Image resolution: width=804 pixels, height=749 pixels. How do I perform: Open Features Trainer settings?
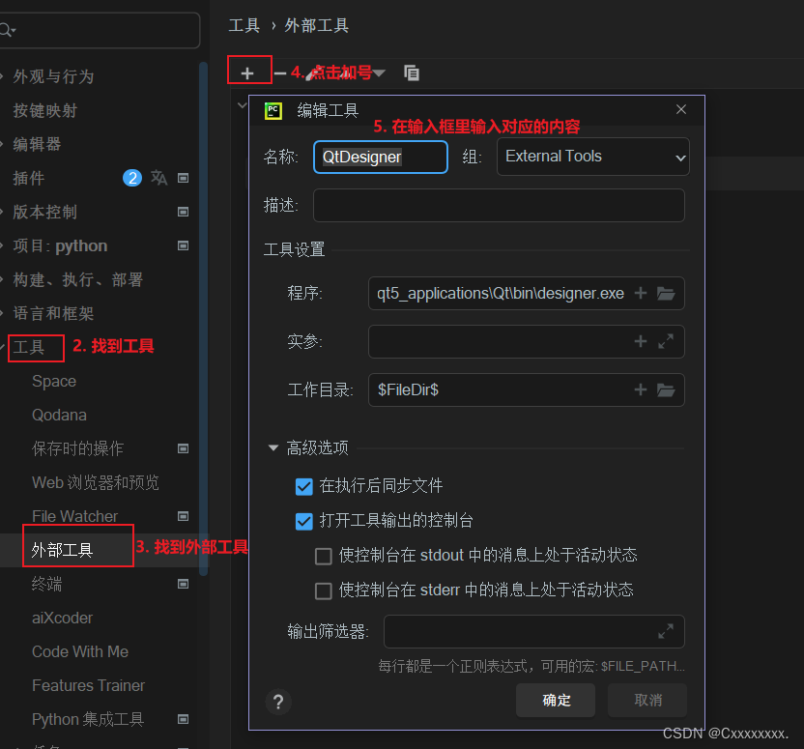(88, 685)
